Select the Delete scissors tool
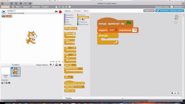This screenshot has width=185, height=104. click(60, 7)
